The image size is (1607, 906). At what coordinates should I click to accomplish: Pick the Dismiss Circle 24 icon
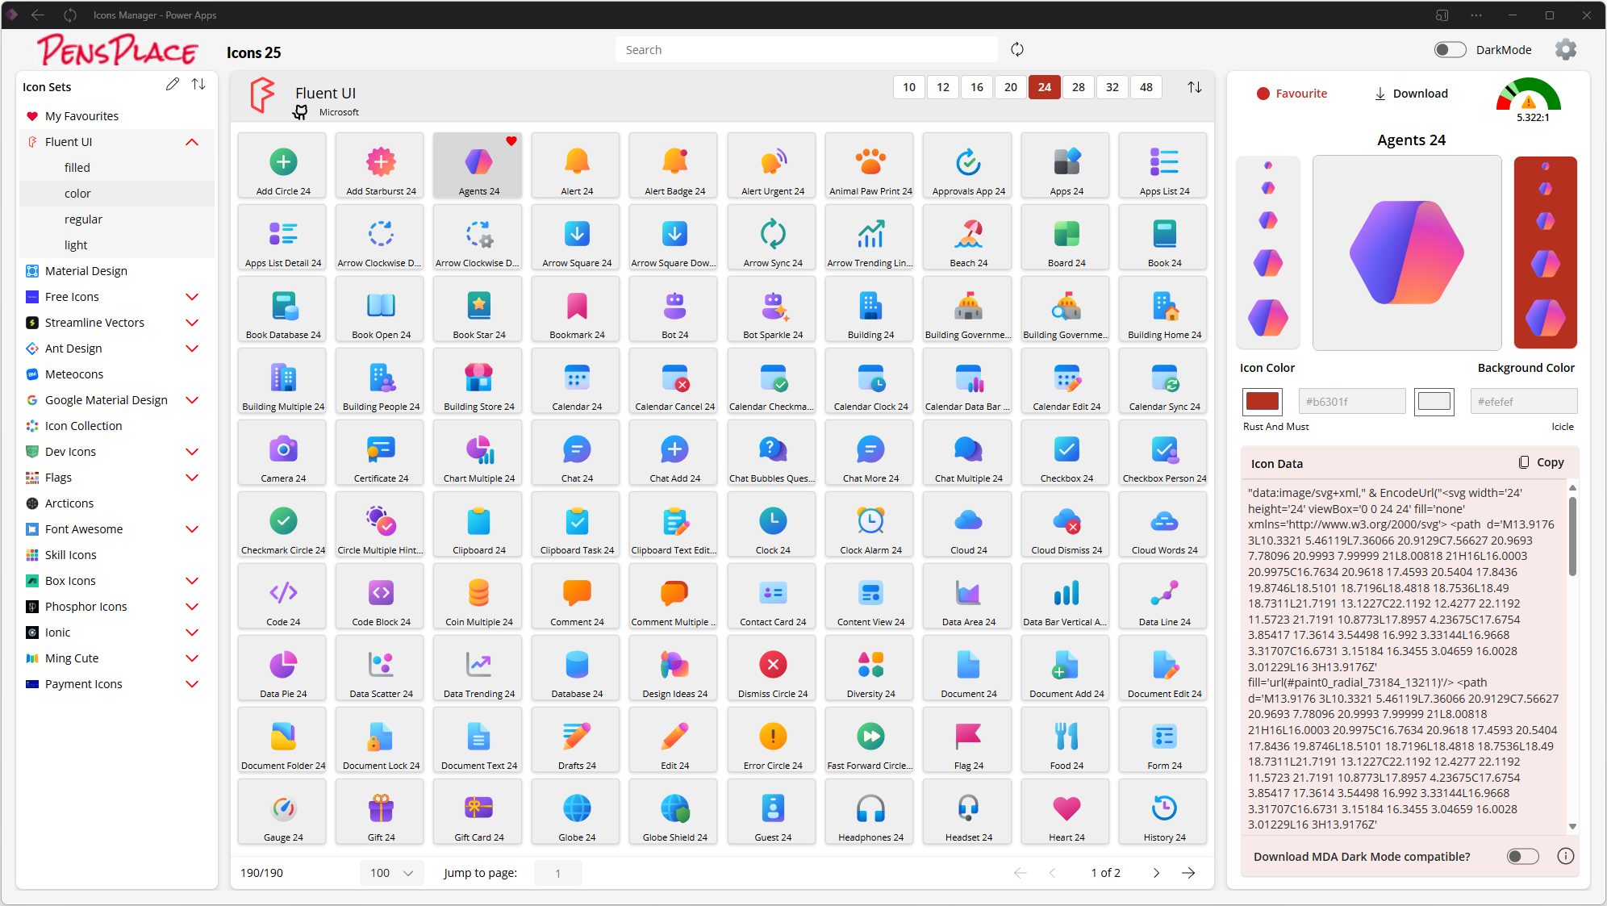773,668
